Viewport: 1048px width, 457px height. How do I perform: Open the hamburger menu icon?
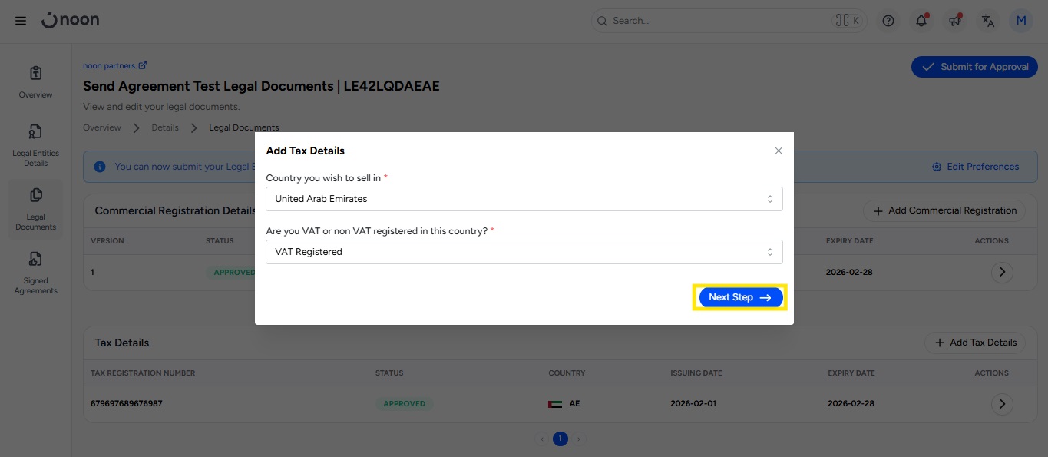click(21, 21)
